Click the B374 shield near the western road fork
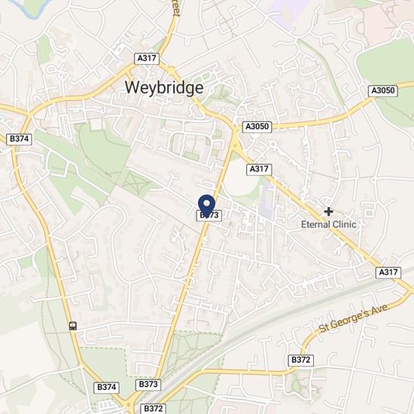The image size is (414, 414). tap(20, 139)
